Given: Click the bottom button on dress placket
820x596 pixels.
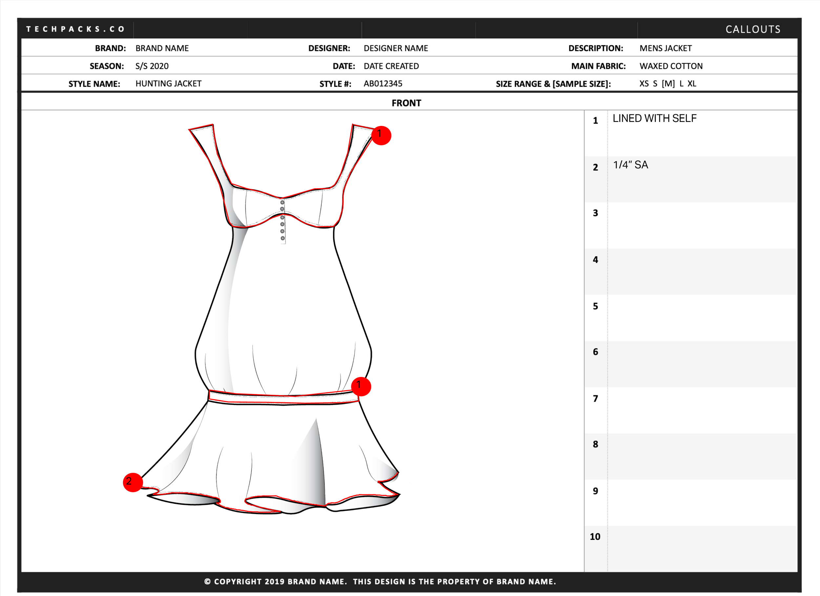Looking at the screenshot, I should (x=283, y=238).
